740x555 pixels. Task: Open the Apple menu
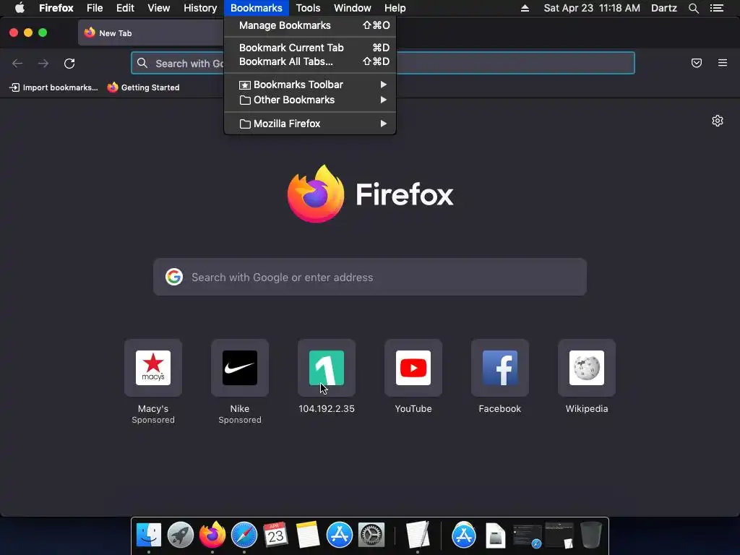click(x=20, y=8)
